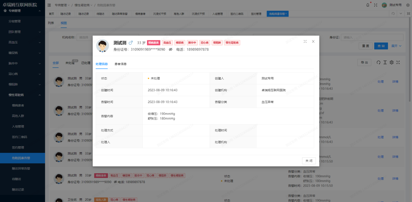412x202 pixels.
Task: Click the 关闭 button to close dialog
Action: click(x=308, y=160)
